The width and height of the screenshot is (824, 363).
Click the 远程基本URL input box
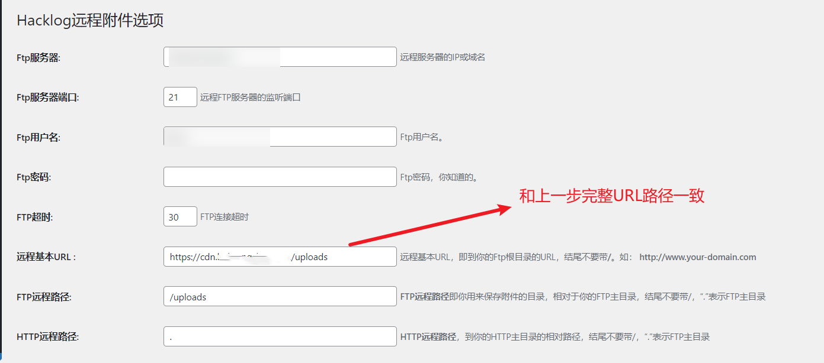(x=280, y=257)
